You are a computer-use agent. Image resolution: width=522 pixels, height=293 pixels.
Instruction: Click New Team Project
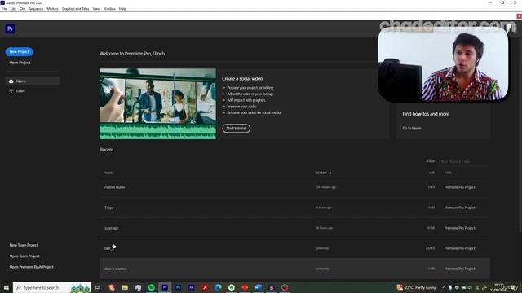(24, 245)
